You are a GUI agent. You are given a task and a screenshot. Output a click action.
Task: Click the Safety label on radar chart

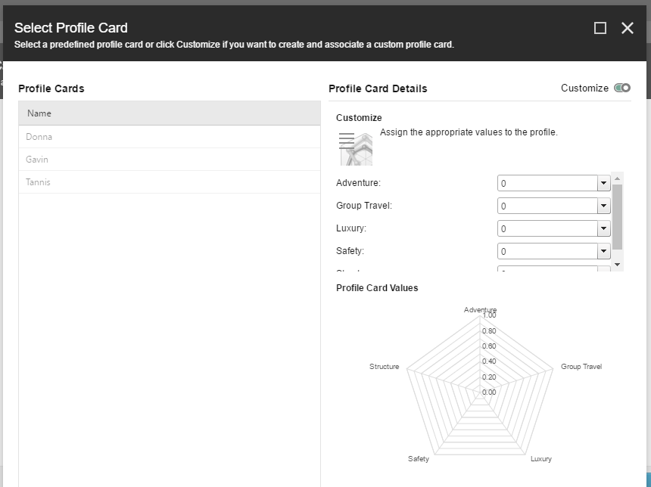click(419, 459)
